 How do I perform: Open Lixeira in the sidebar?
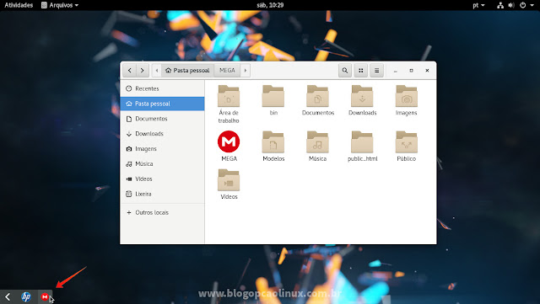point(162,194)
